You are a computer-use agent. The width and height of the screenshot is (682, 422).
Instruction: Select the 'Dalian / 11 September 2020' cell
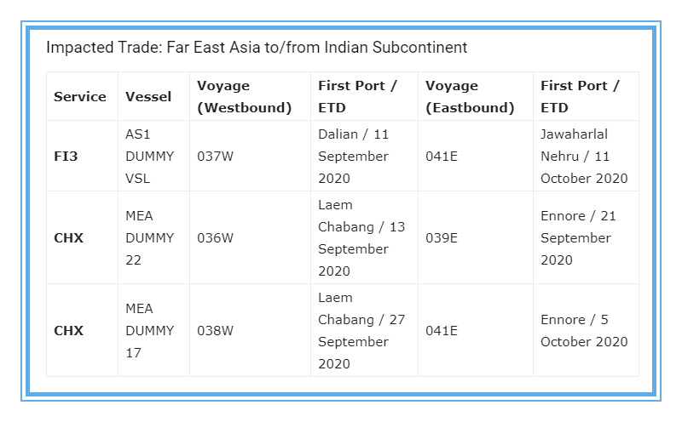(x=353, y=157)
